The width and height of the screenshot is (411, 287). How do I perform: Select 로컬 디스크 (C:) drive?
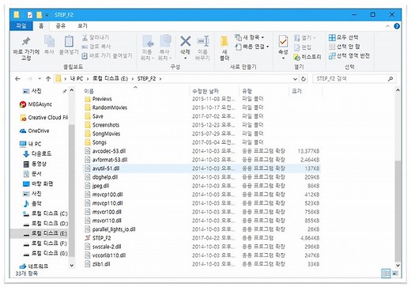coord(45,213)
